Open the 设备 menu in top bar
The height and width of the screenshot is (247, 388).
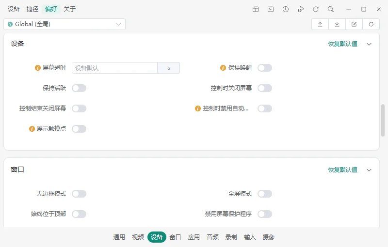14,9
